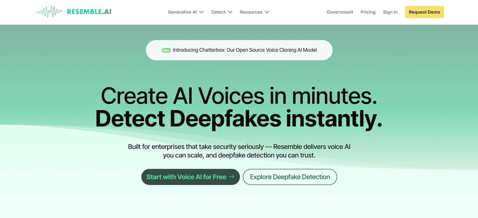Image resolution: width=478 pixels, height=218 pixels.
Task: Select the 'Built for enterprises' subheading text
Action: 239,151
